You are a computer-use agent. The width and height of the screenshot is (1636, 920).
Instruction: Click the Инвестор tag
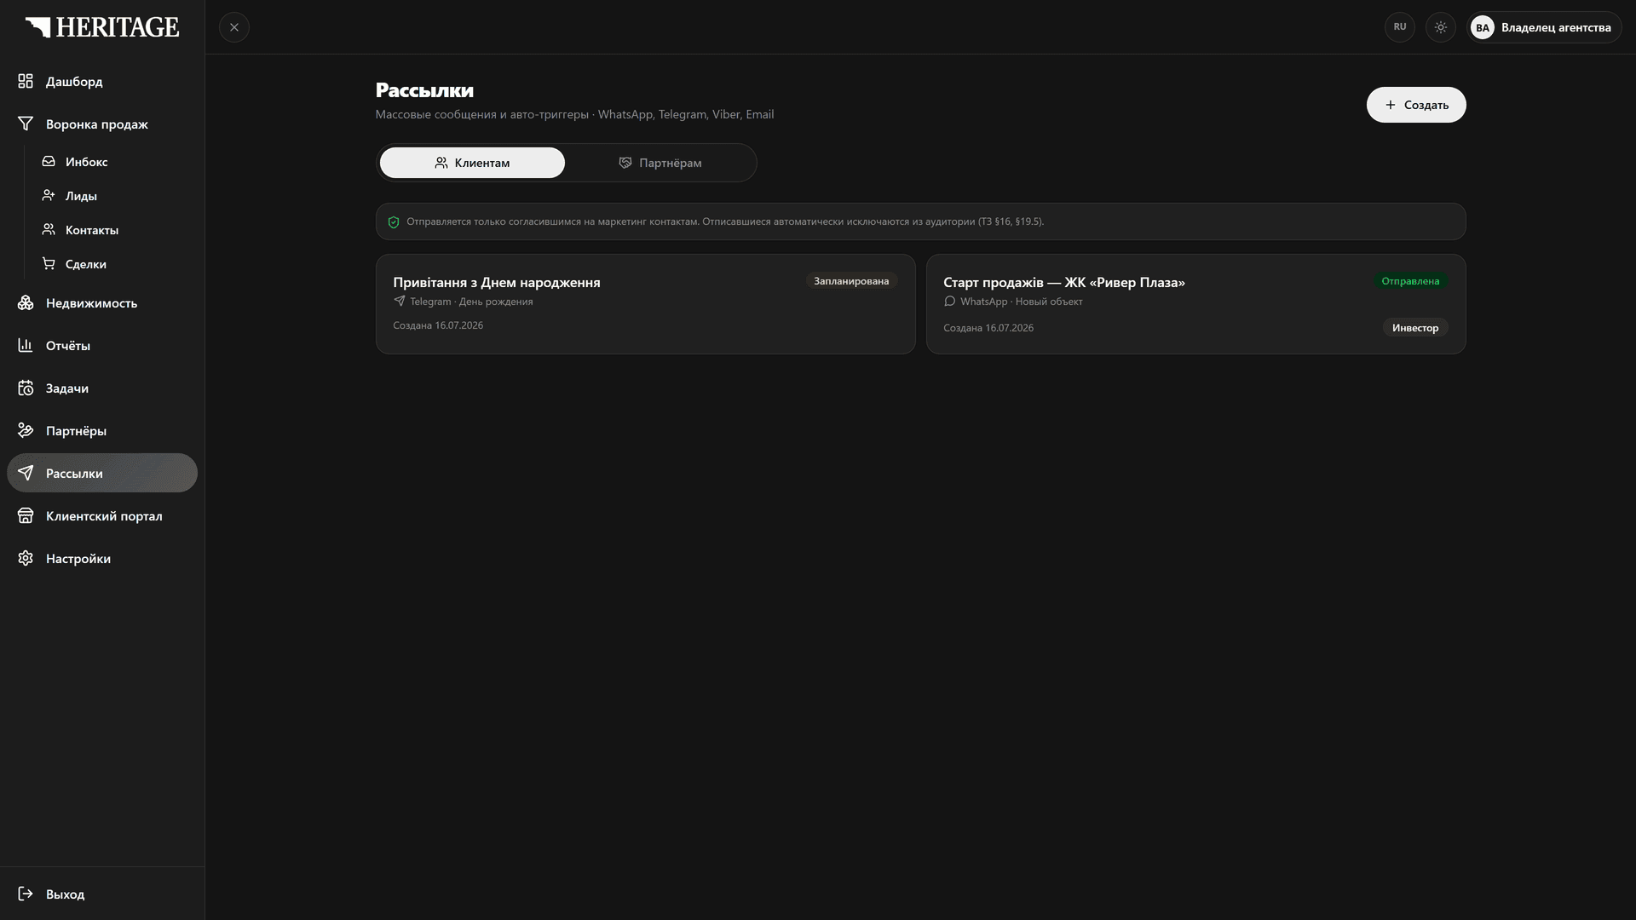(x=1415, y=328)
